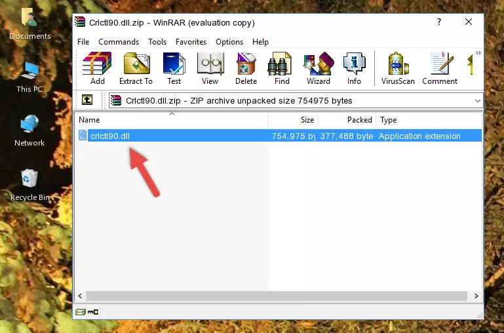504x333 pixels.
Task: Click the horizontal scrollbar left arrow
Action: (81, 296)
